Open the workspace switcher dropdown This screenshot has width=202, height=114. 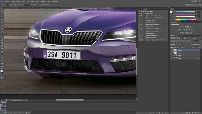point(193,5)
